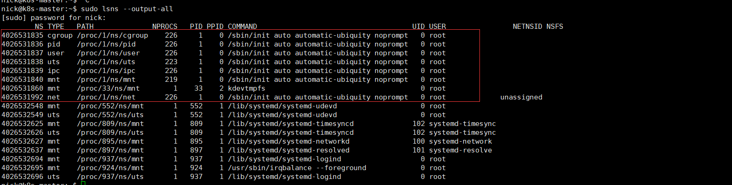Viewport: 732px width, 185px height.
Task: Click the path /proc/809/ns/mnt
Action: pyautogui.click(x=110, y=124)
